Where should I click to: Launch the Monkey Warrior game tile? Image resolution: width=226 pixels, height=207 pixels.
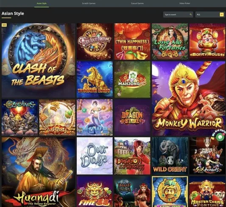click(x=188, y=98)
